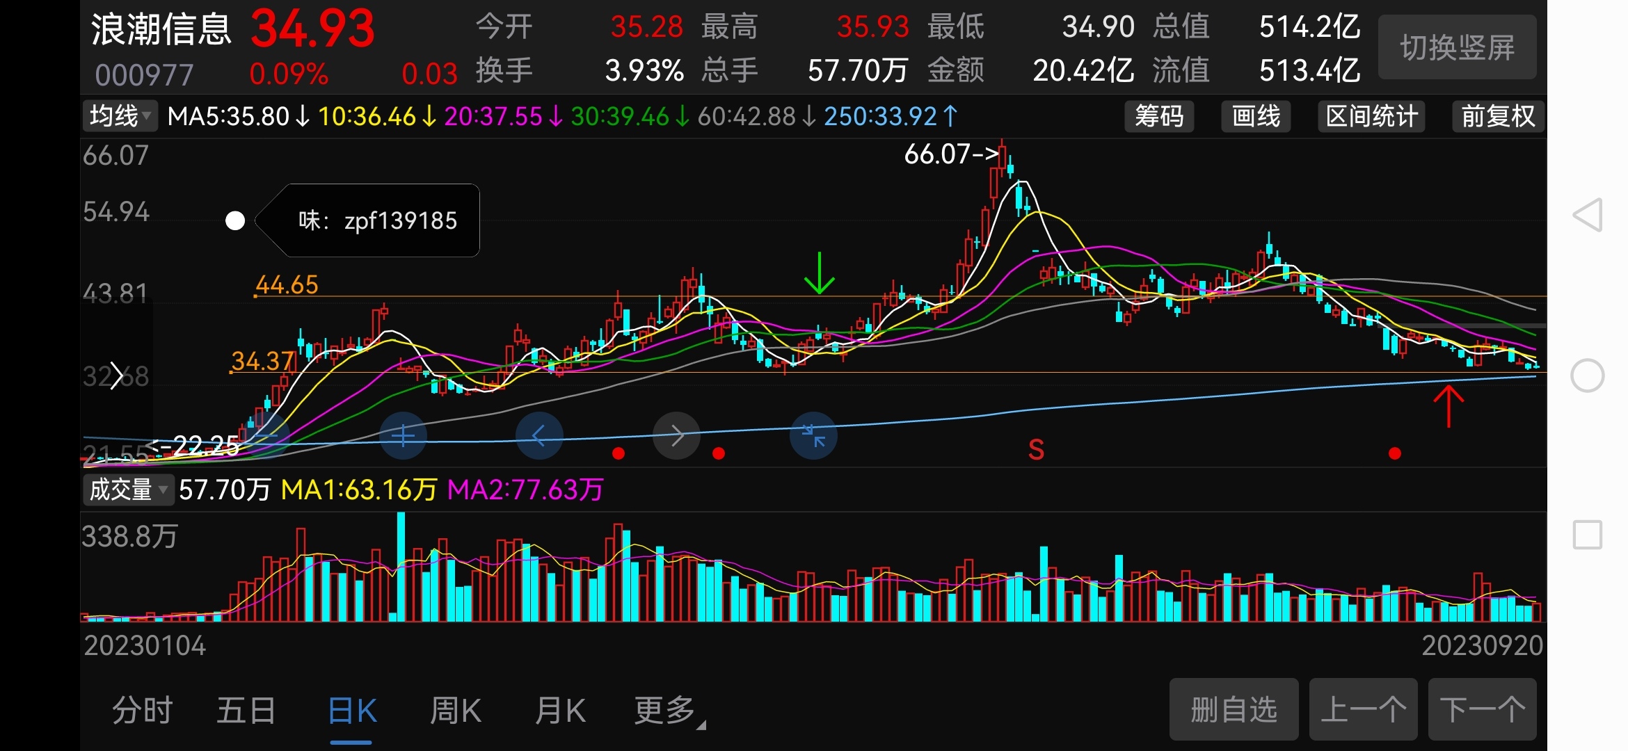This screenshot has width=1628, height=751.
Task: Tap the 画线 drawing tool button
Action: tap(1256, 116)
